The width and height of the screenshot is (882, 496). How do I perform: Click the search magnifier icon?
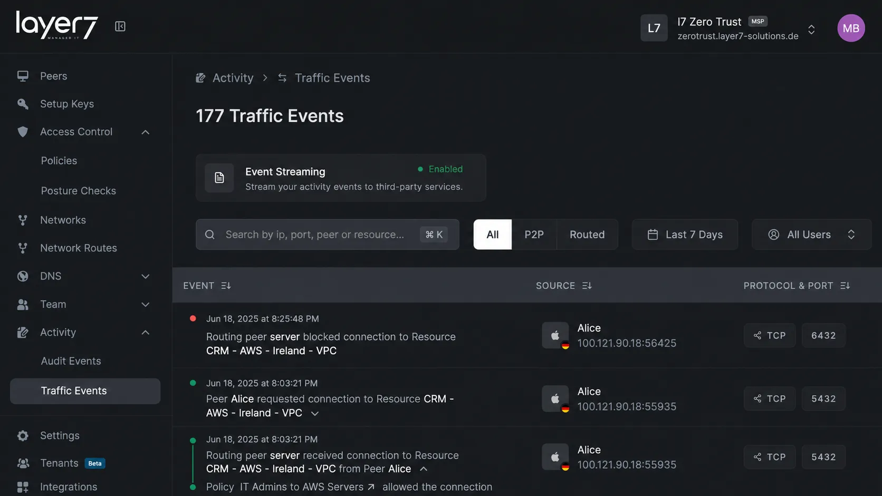coord(210,235)
